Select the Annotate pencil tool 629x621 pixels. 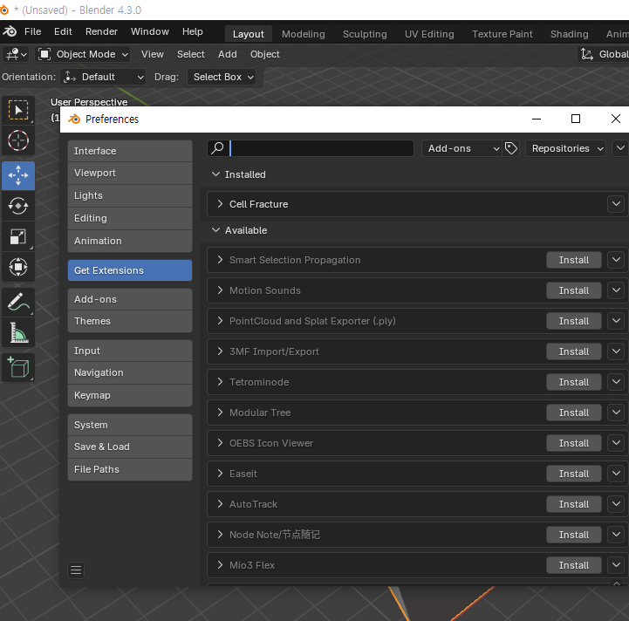tap(18, 302)
